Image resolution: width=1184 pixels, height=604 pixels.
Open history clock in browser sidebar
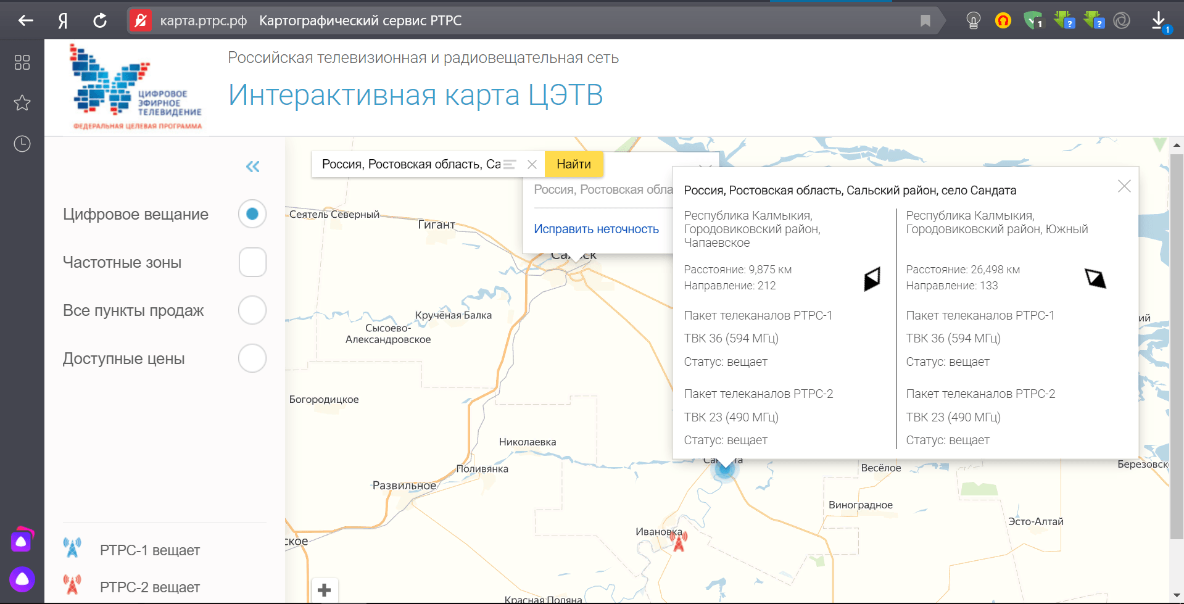click(22, 144)
